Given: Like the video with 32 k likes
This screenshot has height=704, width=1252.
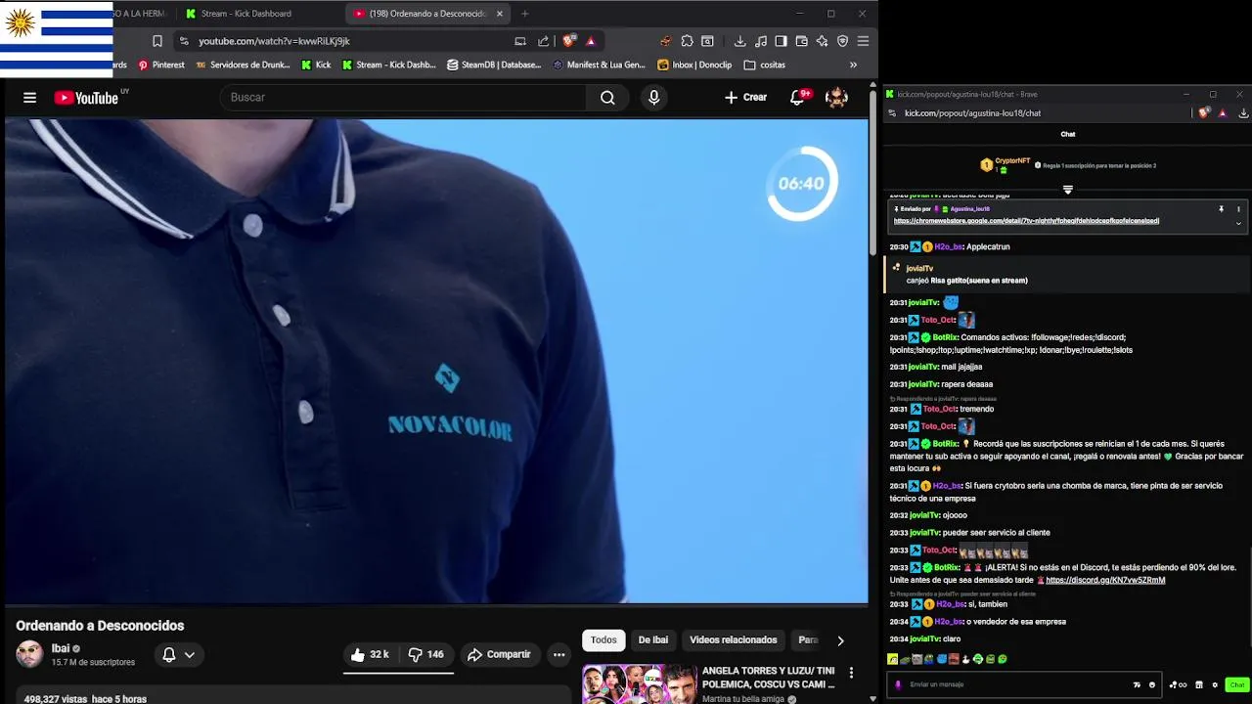Looking at the screenshot, I should (370, 655).
